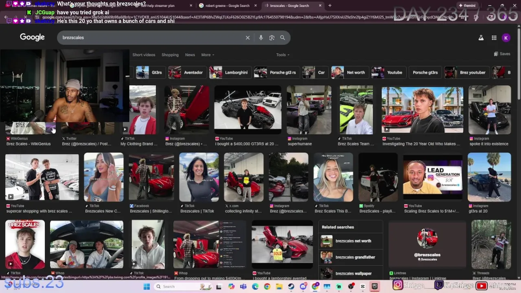The image size is (521, 293).
Task: Filter images by Aventador chip
Action: pos(187,72)
